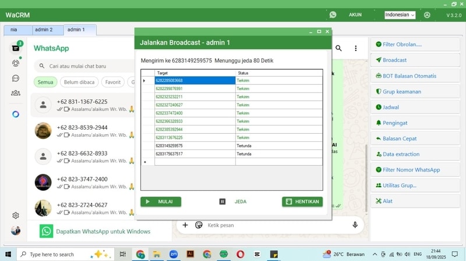Open the Status icon in WhatsApp sidebar
Image resolution: width=466 pixels, height=261 pixels.
click(16, 63)
